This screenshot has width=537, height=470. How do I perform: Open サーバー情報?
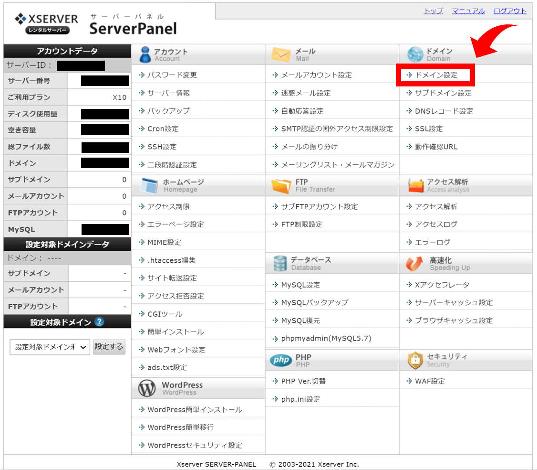pos(168,93)
